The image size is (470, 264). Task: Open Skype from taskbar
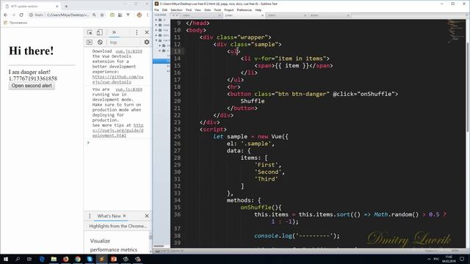click(x=90, y=259)
